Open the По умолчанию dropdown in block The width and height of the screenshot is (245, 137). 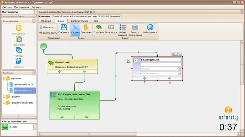(179, 73)
